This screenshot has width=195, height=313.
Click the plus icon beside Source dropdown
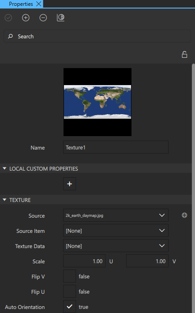(184, 215)
